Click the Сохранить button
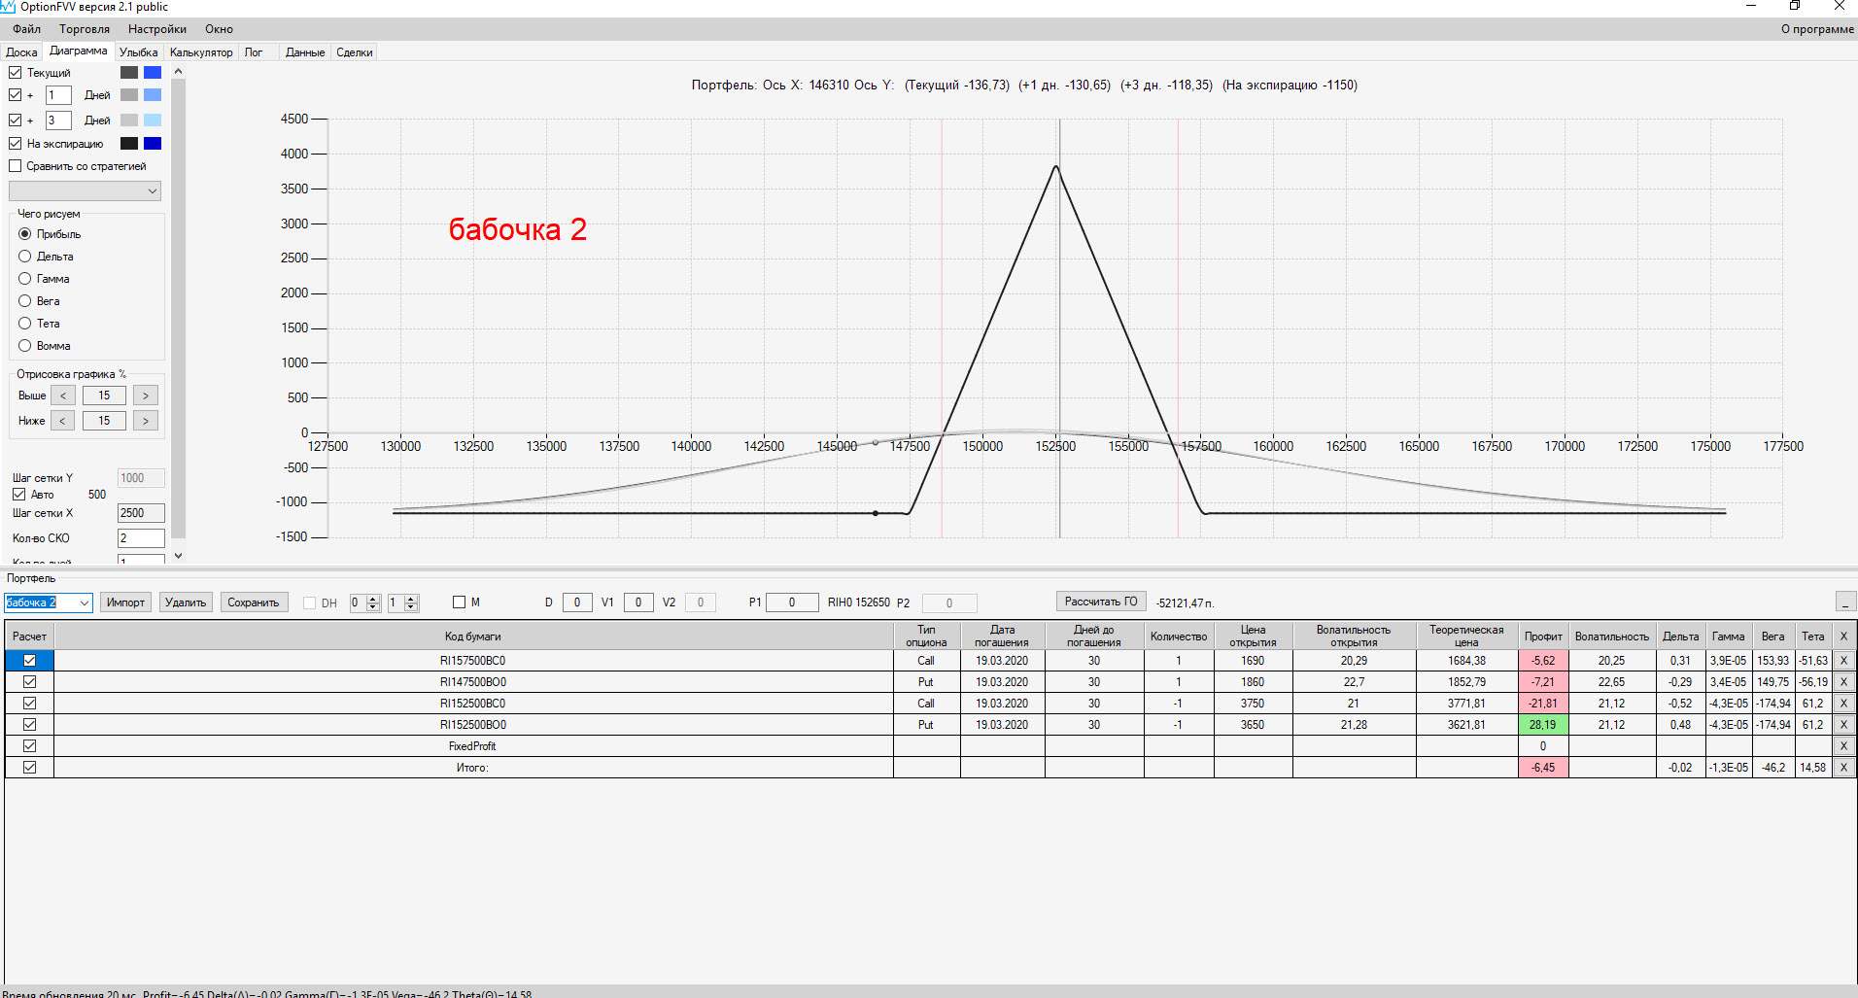This screenshot has width=1858, height=998. (x=253, y=602)
